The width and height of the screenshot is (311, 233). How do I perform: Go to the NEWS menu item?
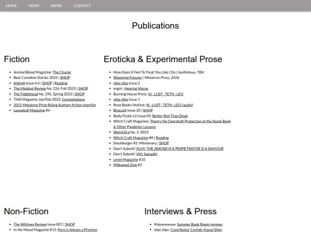coord(34,6)
